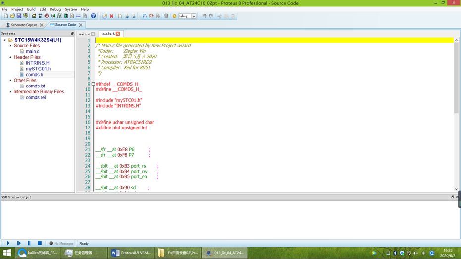Click the orange compiler configuration gear icon
The width and height of the screenshot is (461, 259).
point(174,16)
